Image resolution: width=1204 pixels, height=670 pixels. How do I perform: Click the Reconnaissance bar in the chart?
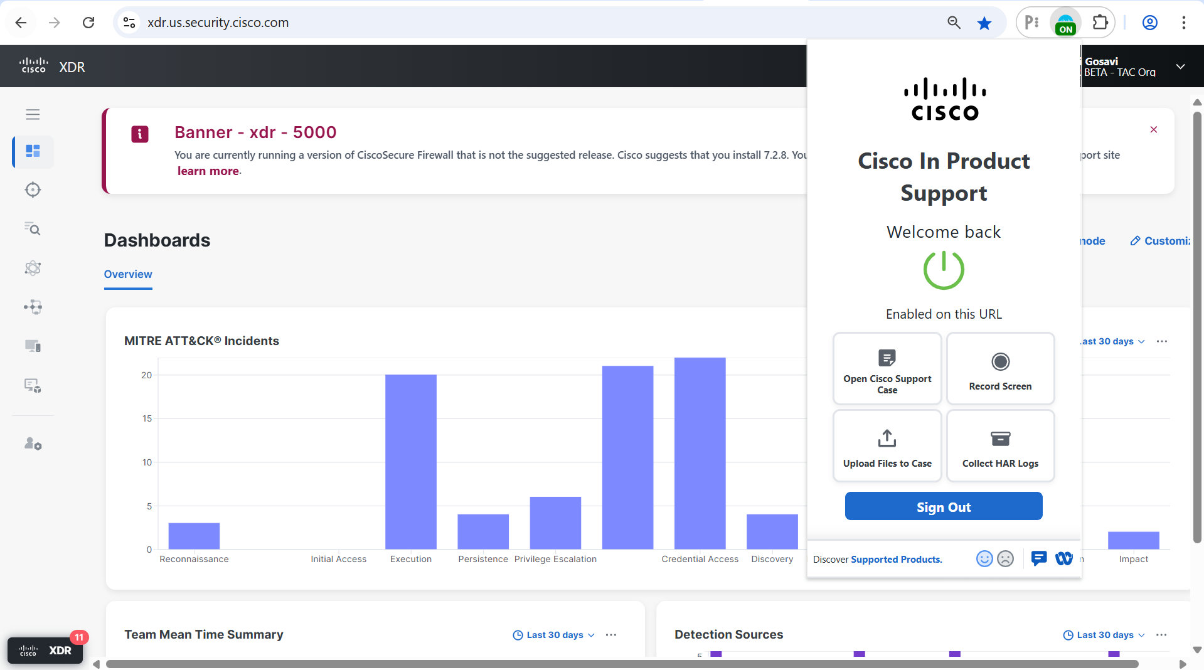[x=194, y=536]
